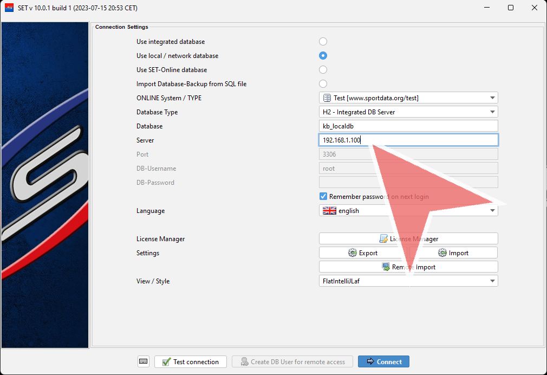Screen dimensions: 547x375
Task: Maximize the SET window
Action: pos(510,8)
